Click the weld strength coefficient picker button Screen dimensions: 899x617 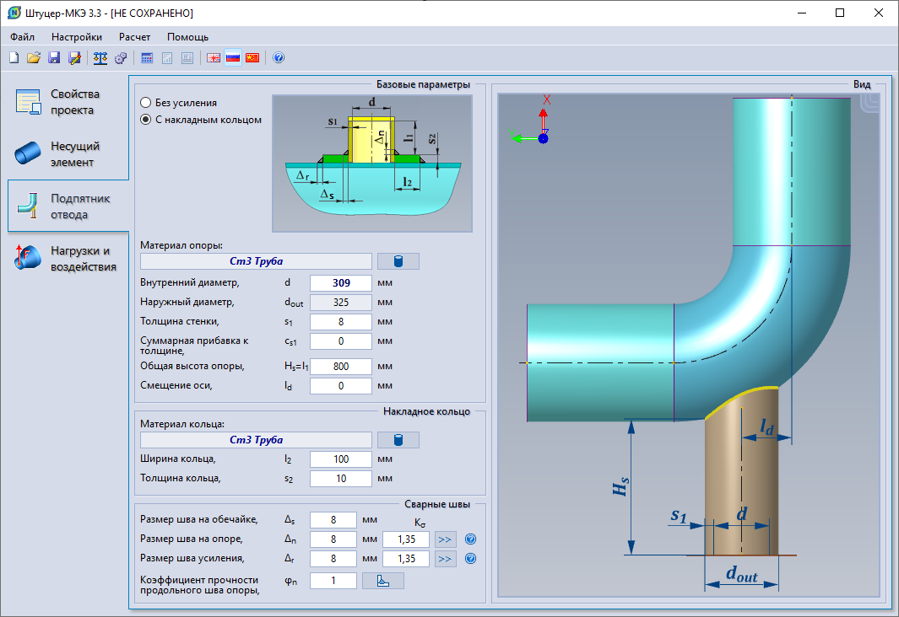(383, 581)
